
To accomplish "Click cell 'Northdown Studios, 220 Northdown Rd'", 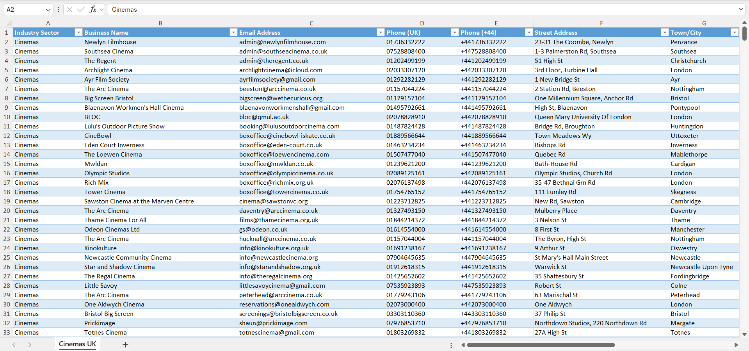I will (601, 323).
